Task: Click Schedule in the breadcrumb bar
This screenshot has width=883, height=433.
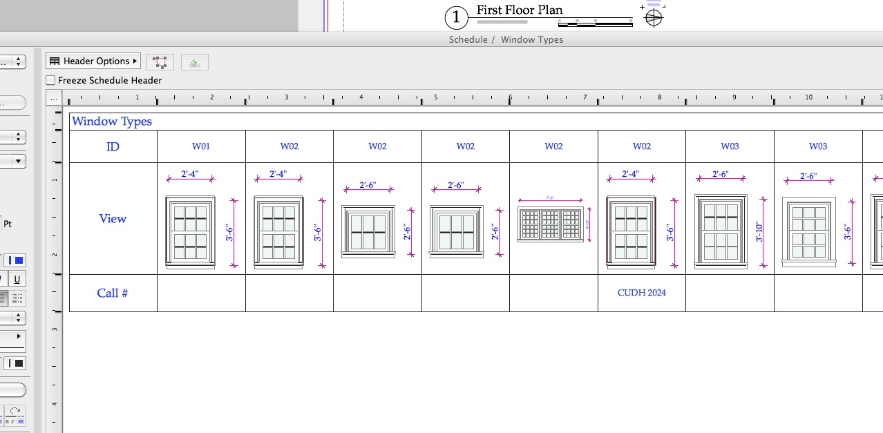Action: (x=467, y=39)
